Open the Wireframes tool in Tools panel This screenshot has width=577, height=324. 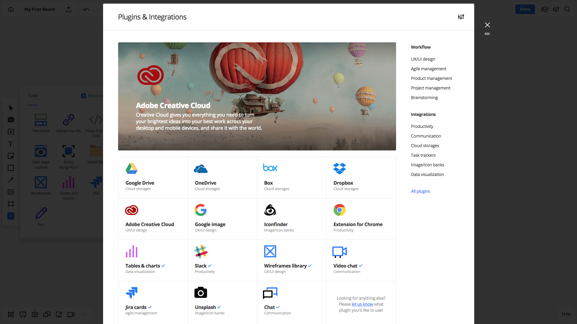[x=41, y=186]
